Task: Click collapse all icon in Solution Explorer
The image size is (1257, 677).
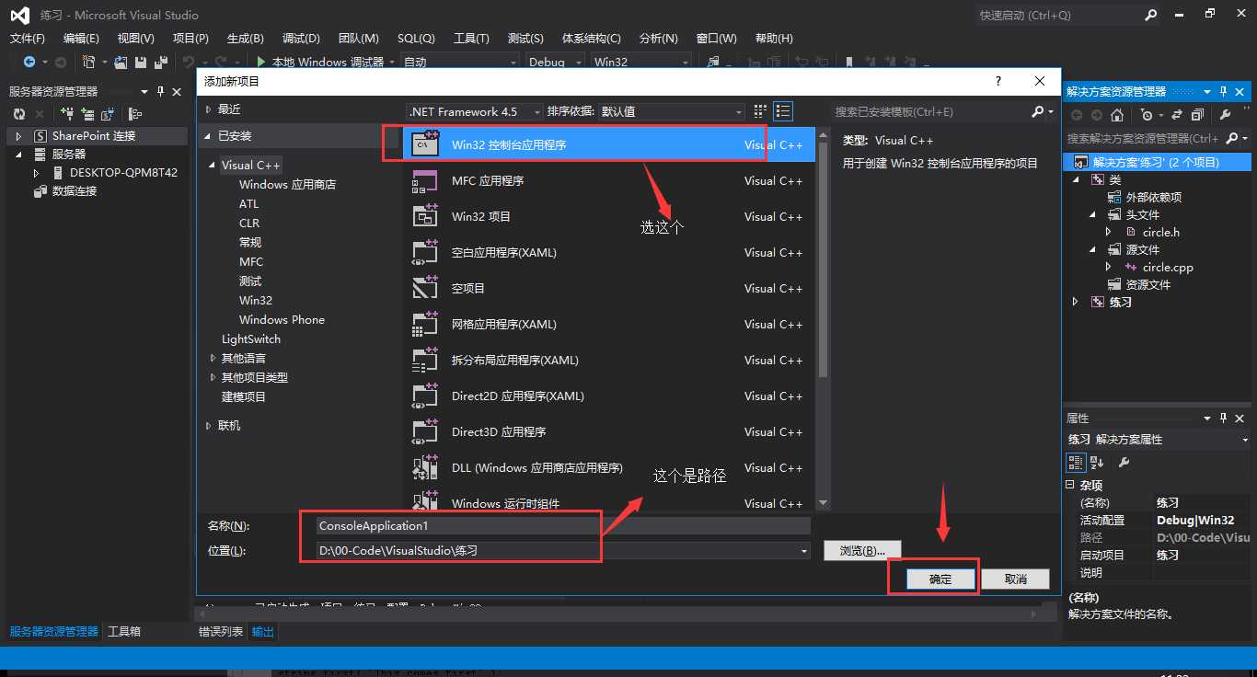Action: point(1197,115)
